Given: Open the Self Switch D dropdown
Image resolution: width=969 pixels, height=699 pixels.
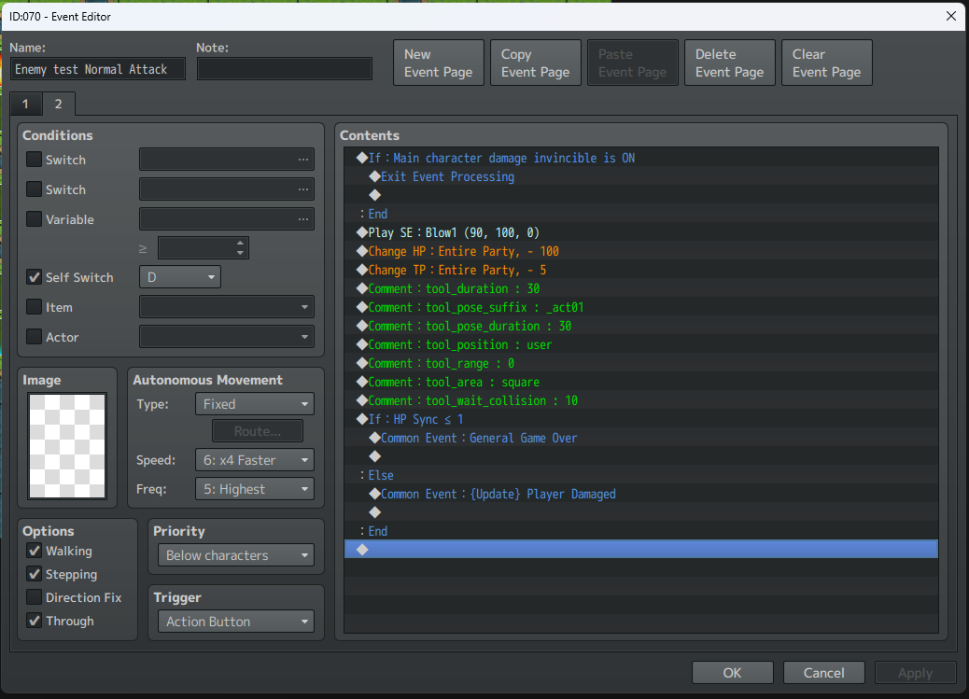Looking at the screenshot, I should [180, 277].
